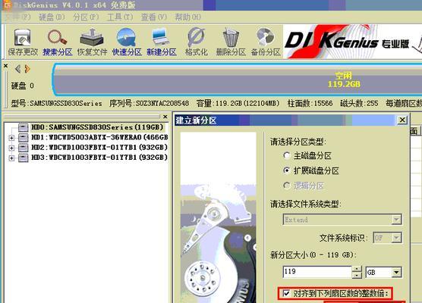Go to next disk with right arrow
This screenshot has width=422, height=303.
27,69
